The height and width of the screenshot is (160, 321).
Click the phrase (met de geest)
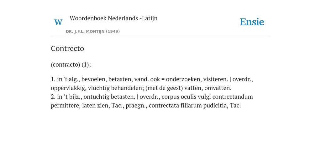pos(164,88)
